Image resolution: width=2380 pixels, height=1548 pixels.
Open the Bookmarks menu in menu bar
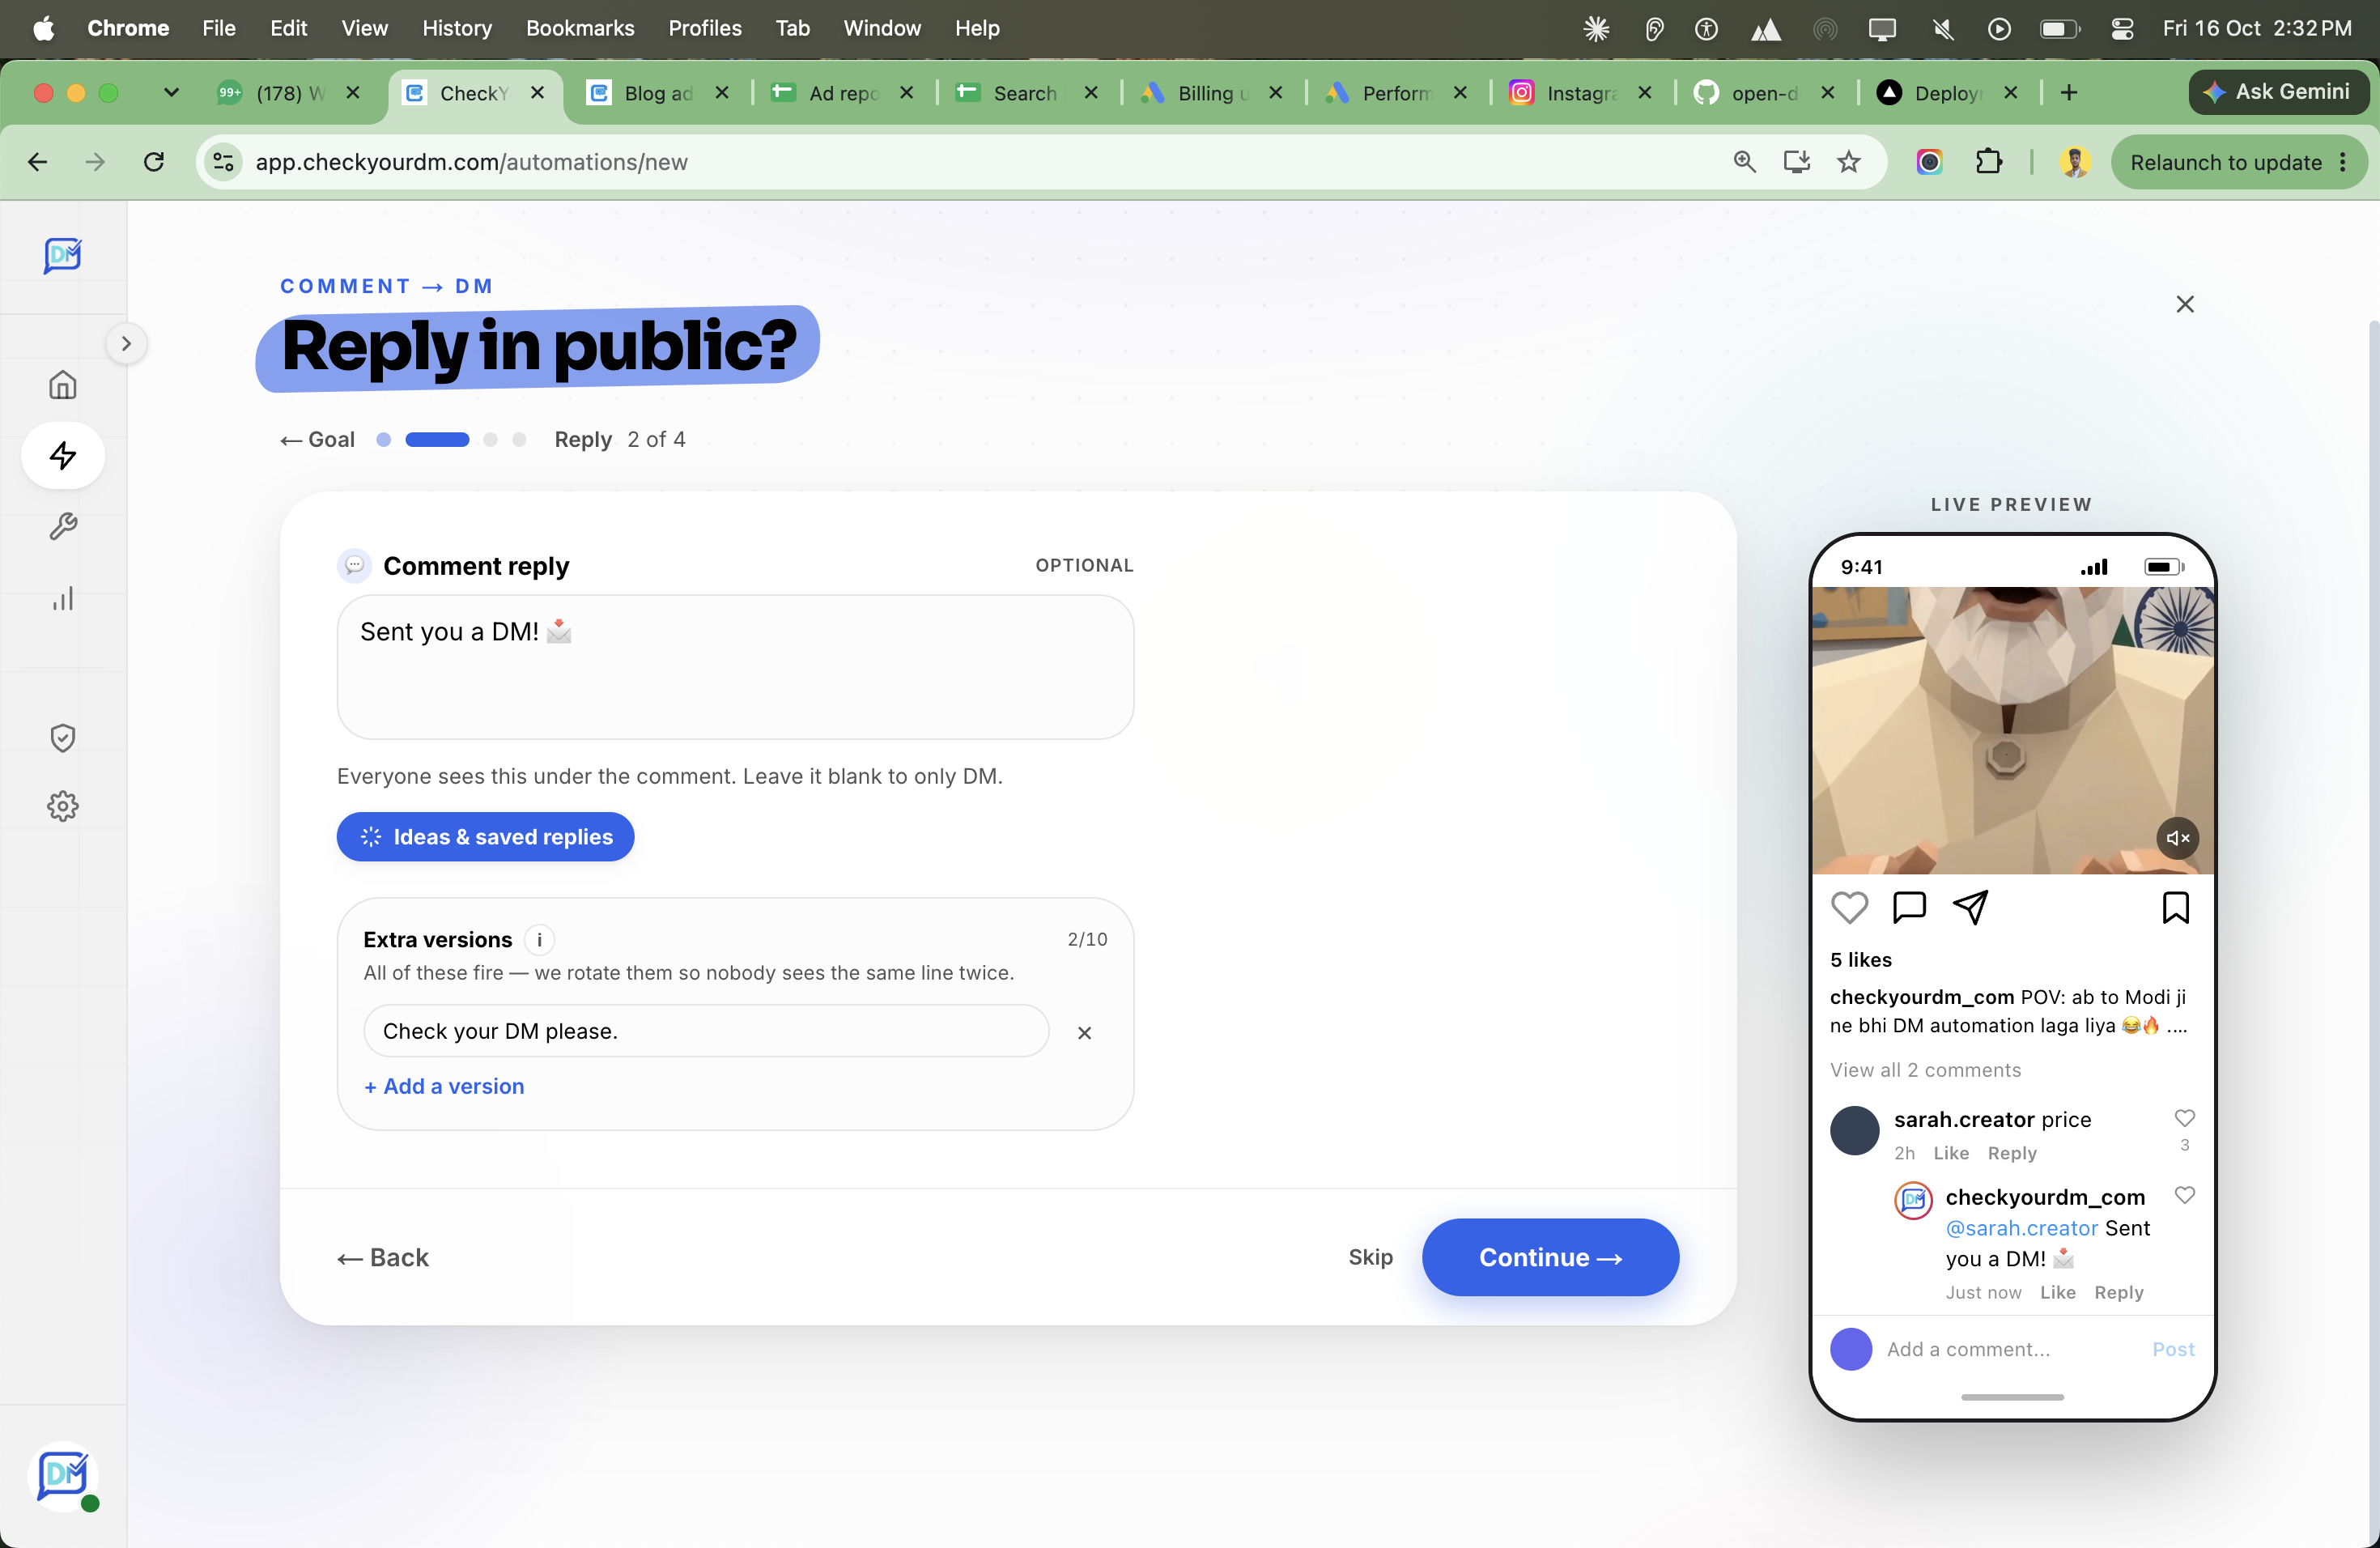pyautogui.click(x=580, y=28)
